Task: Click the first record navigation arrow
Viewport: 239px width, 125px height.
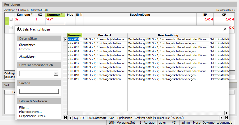Action: coord(65,118)
